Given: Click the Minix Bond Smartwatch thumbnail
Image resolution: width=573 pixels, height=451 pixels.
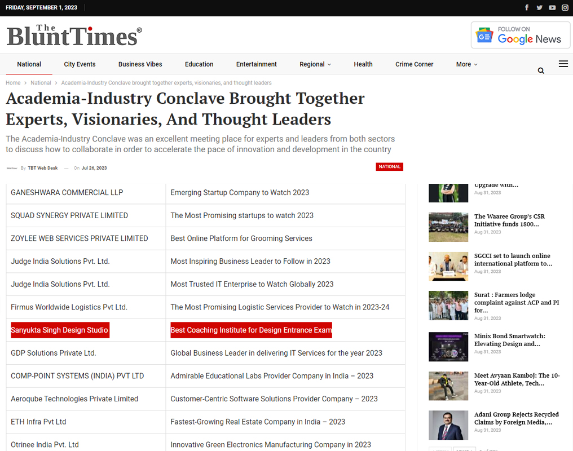Looking at the screenshot, I should click(x=448, y=347).
